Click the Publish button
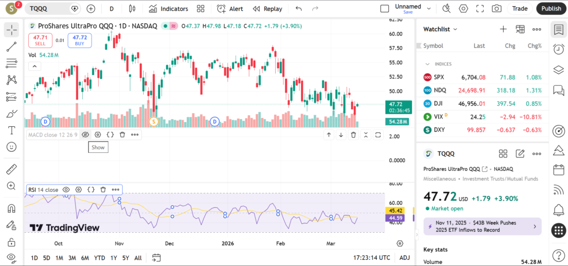The image size is (568, 266). (551, 9)
